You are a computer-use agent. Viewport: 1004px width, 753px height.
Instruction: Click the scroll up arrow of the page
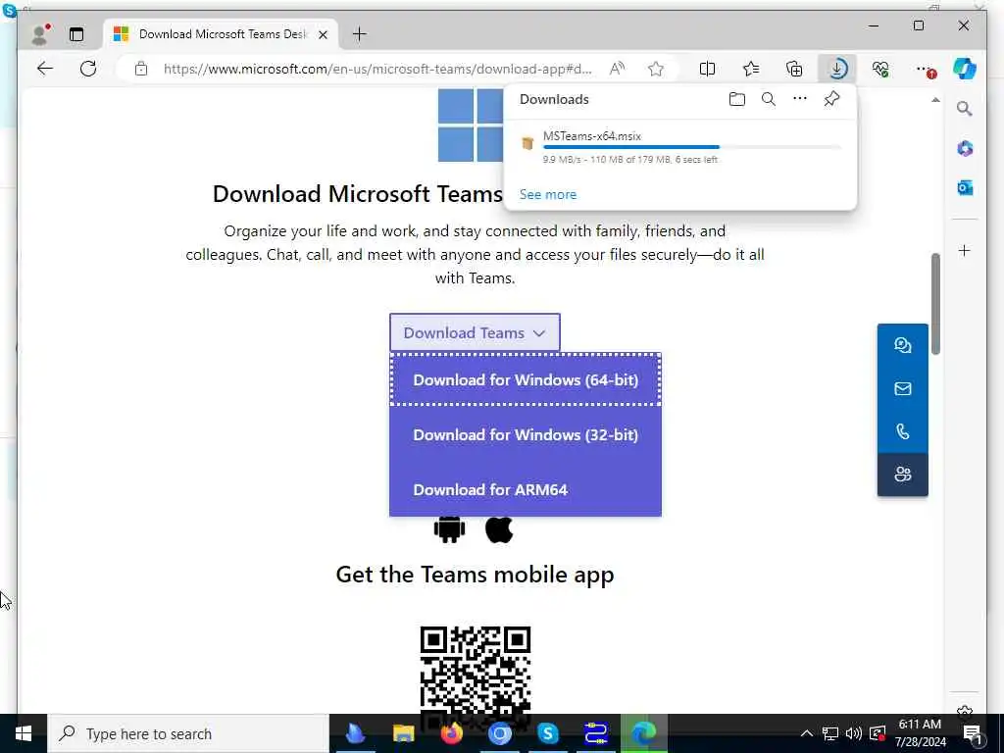935,100
